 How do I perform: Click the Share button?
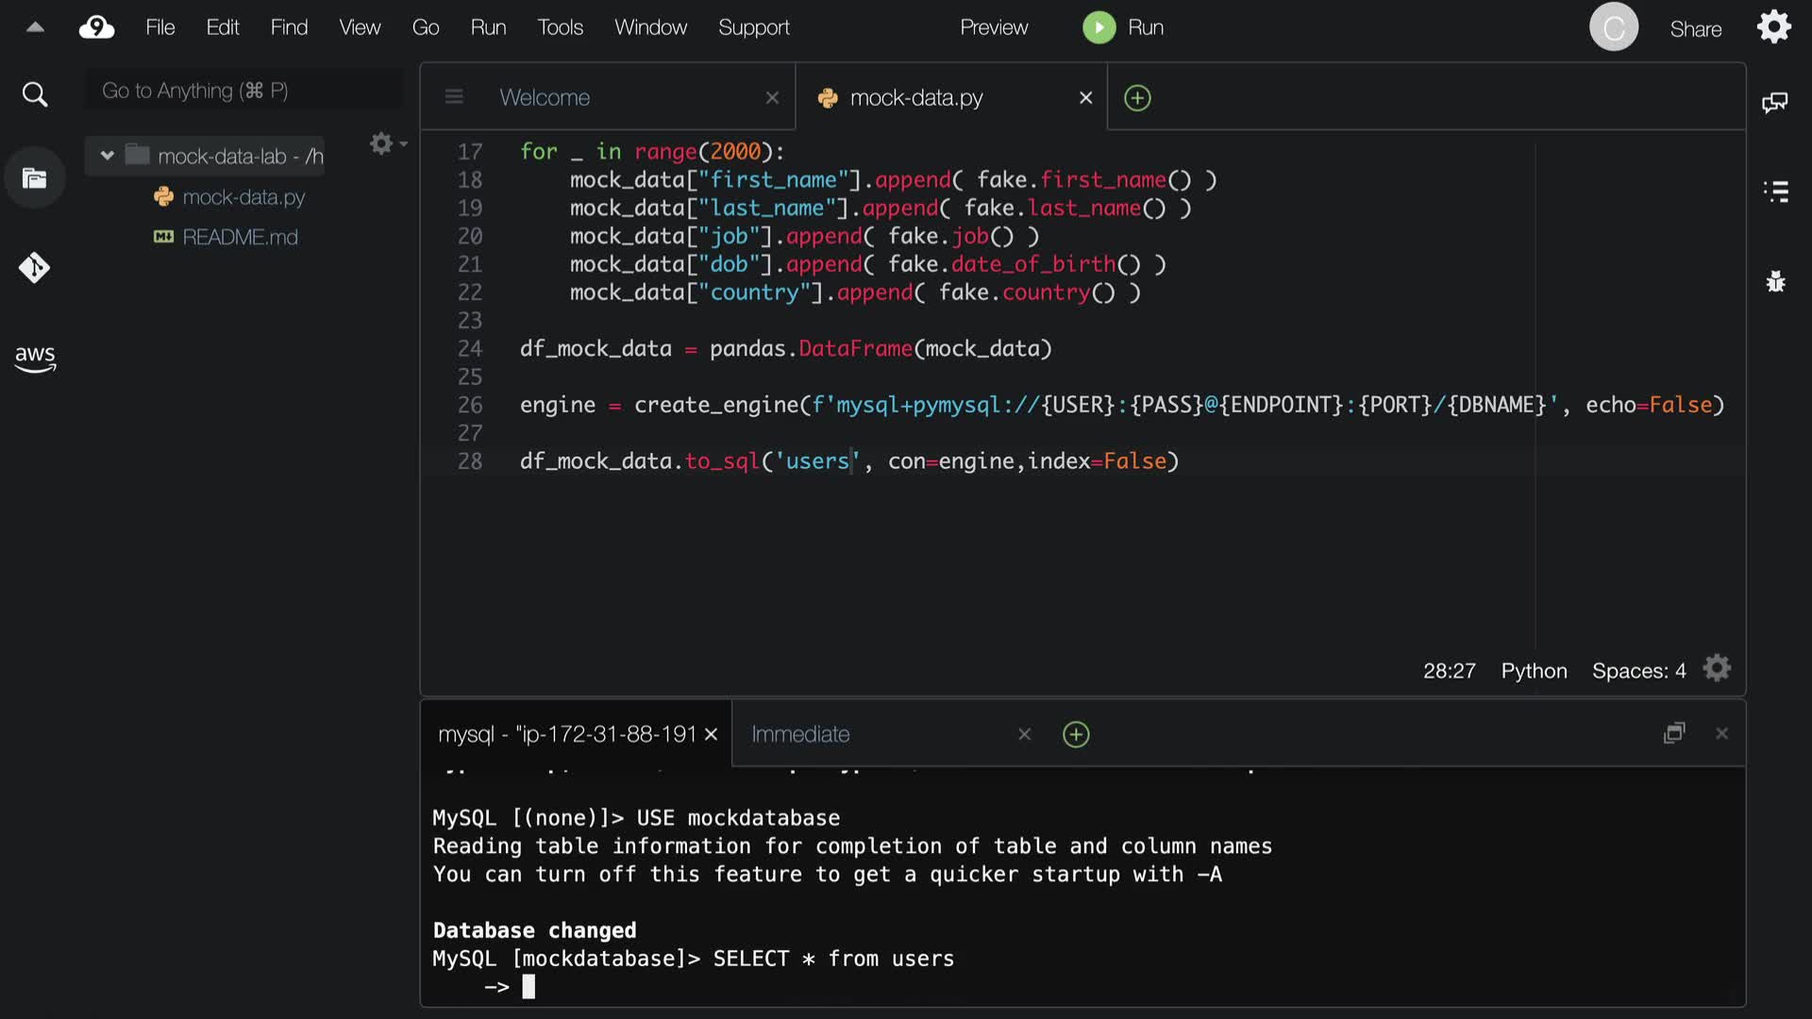point(1695,29)
